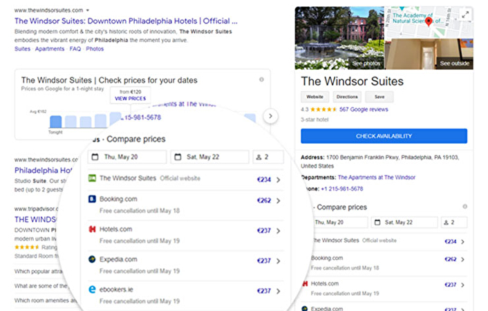Click the guests person icon in magnified view
Viewport: 488px width, 311px height.
pos(259,157)
